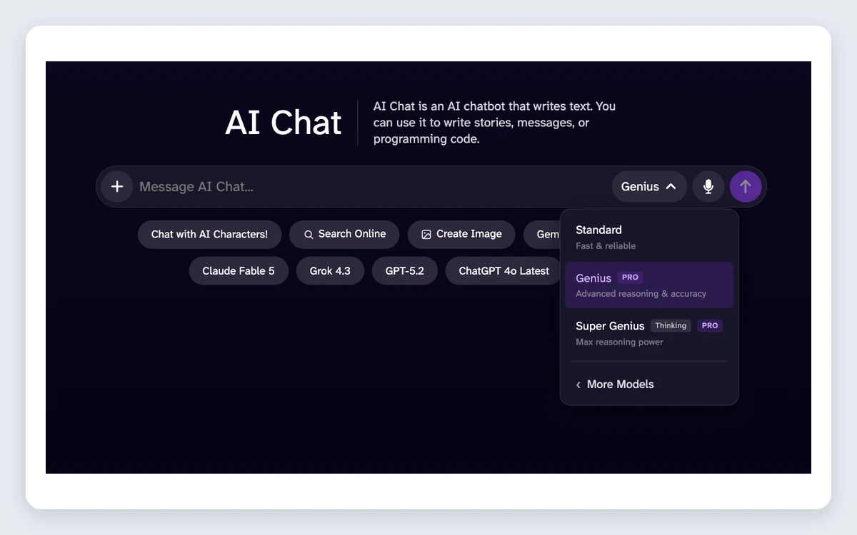Start voice input with microphone icon

(708, 187)
